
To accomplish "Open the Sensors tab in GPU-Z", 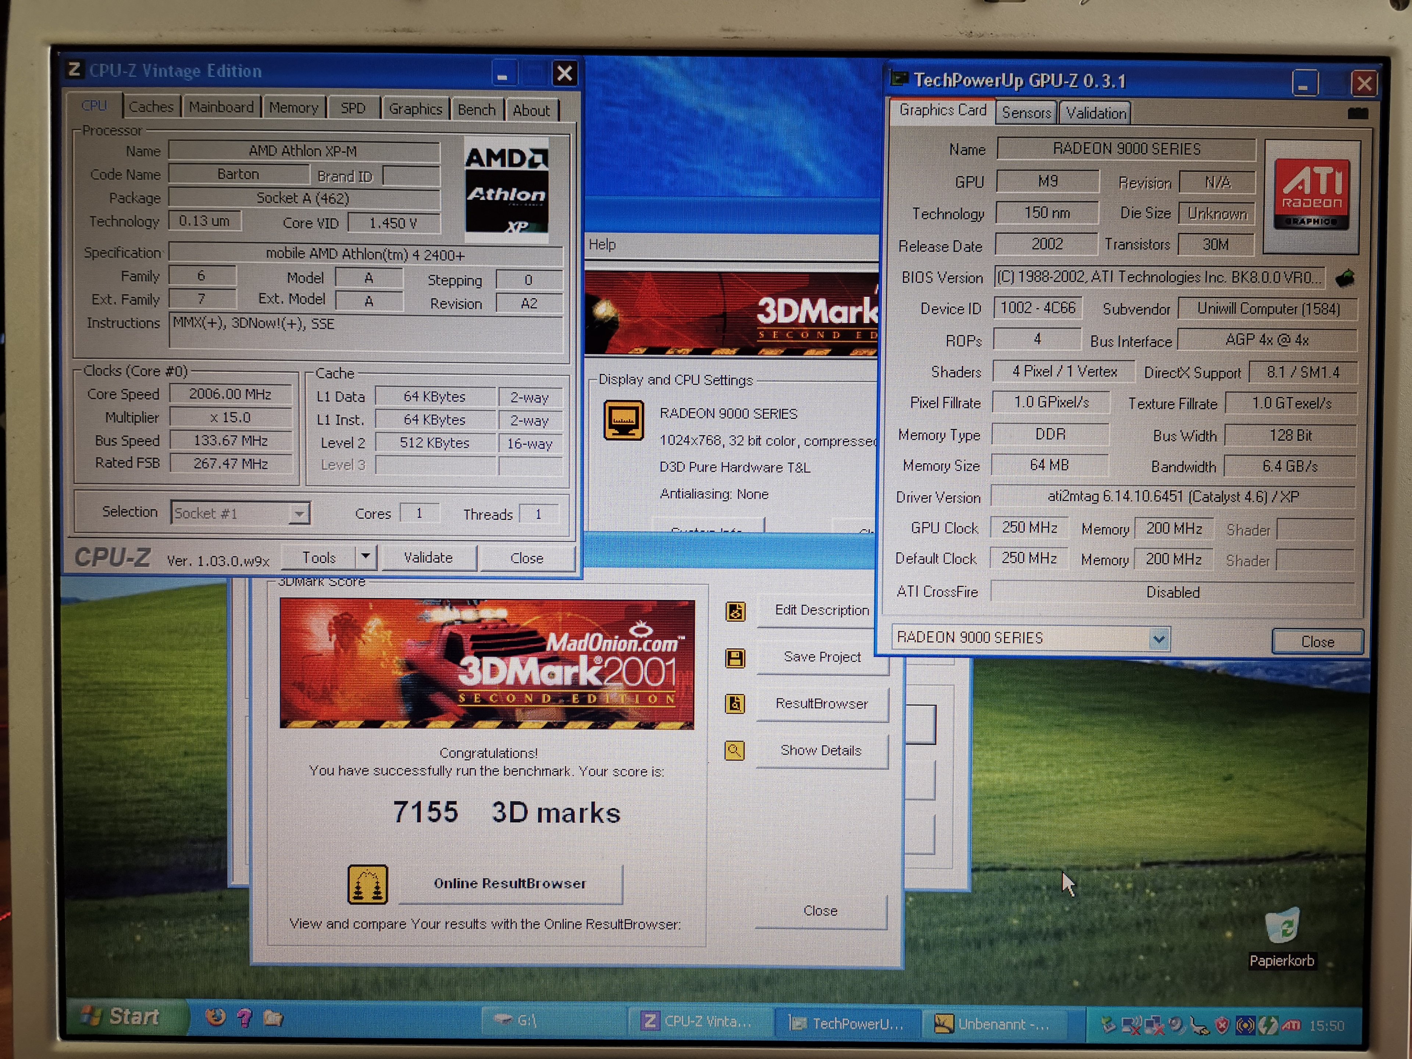I will pos(1026,113).
